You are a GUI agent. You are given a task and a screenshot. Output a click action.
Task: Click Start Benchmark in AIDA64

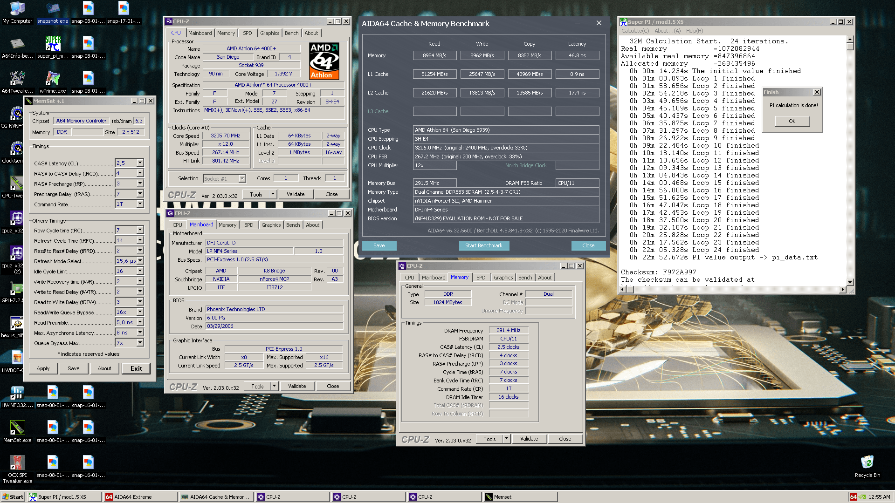[484, 245]
